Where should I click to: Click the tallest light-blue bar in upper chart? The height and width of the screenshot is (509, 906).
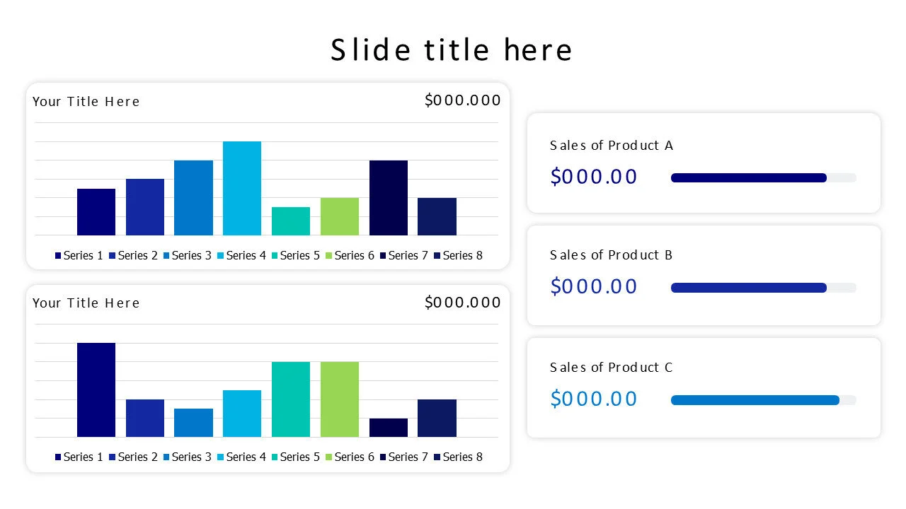coord(242,188)
